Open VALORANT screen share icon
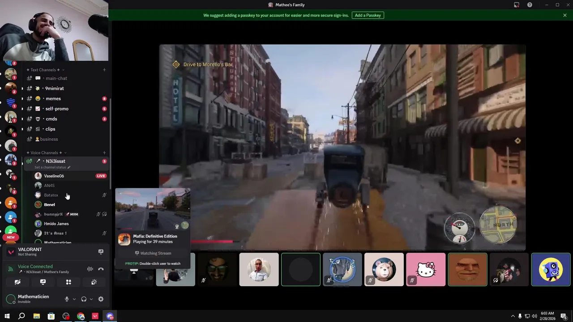This screenshot has height=322, width=573. pos(101,252)
